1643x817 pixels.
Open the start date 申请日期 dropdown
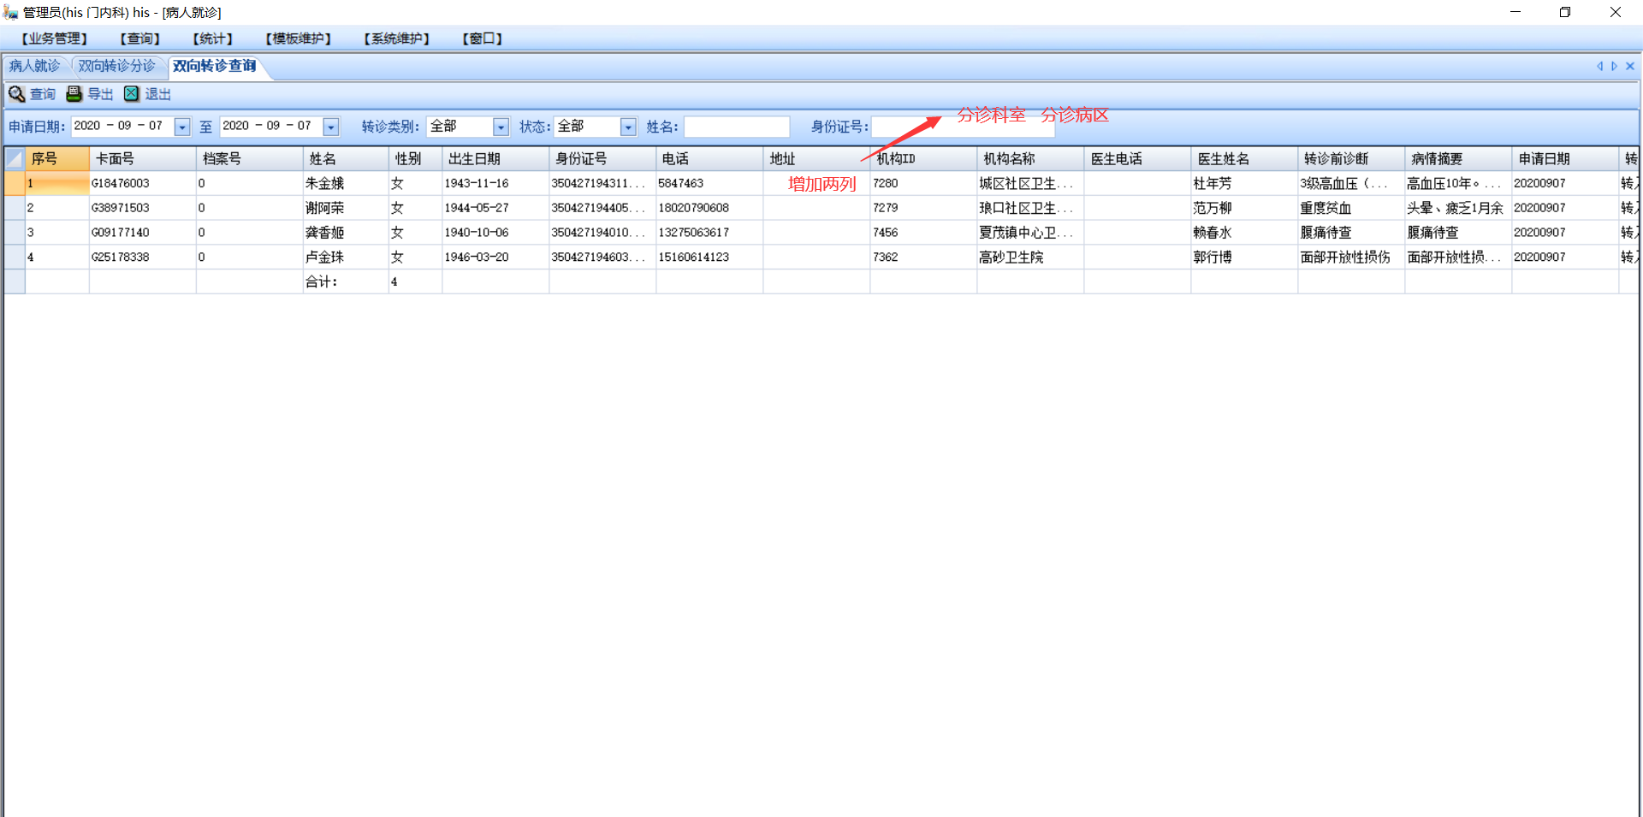(x=181, y=127)
